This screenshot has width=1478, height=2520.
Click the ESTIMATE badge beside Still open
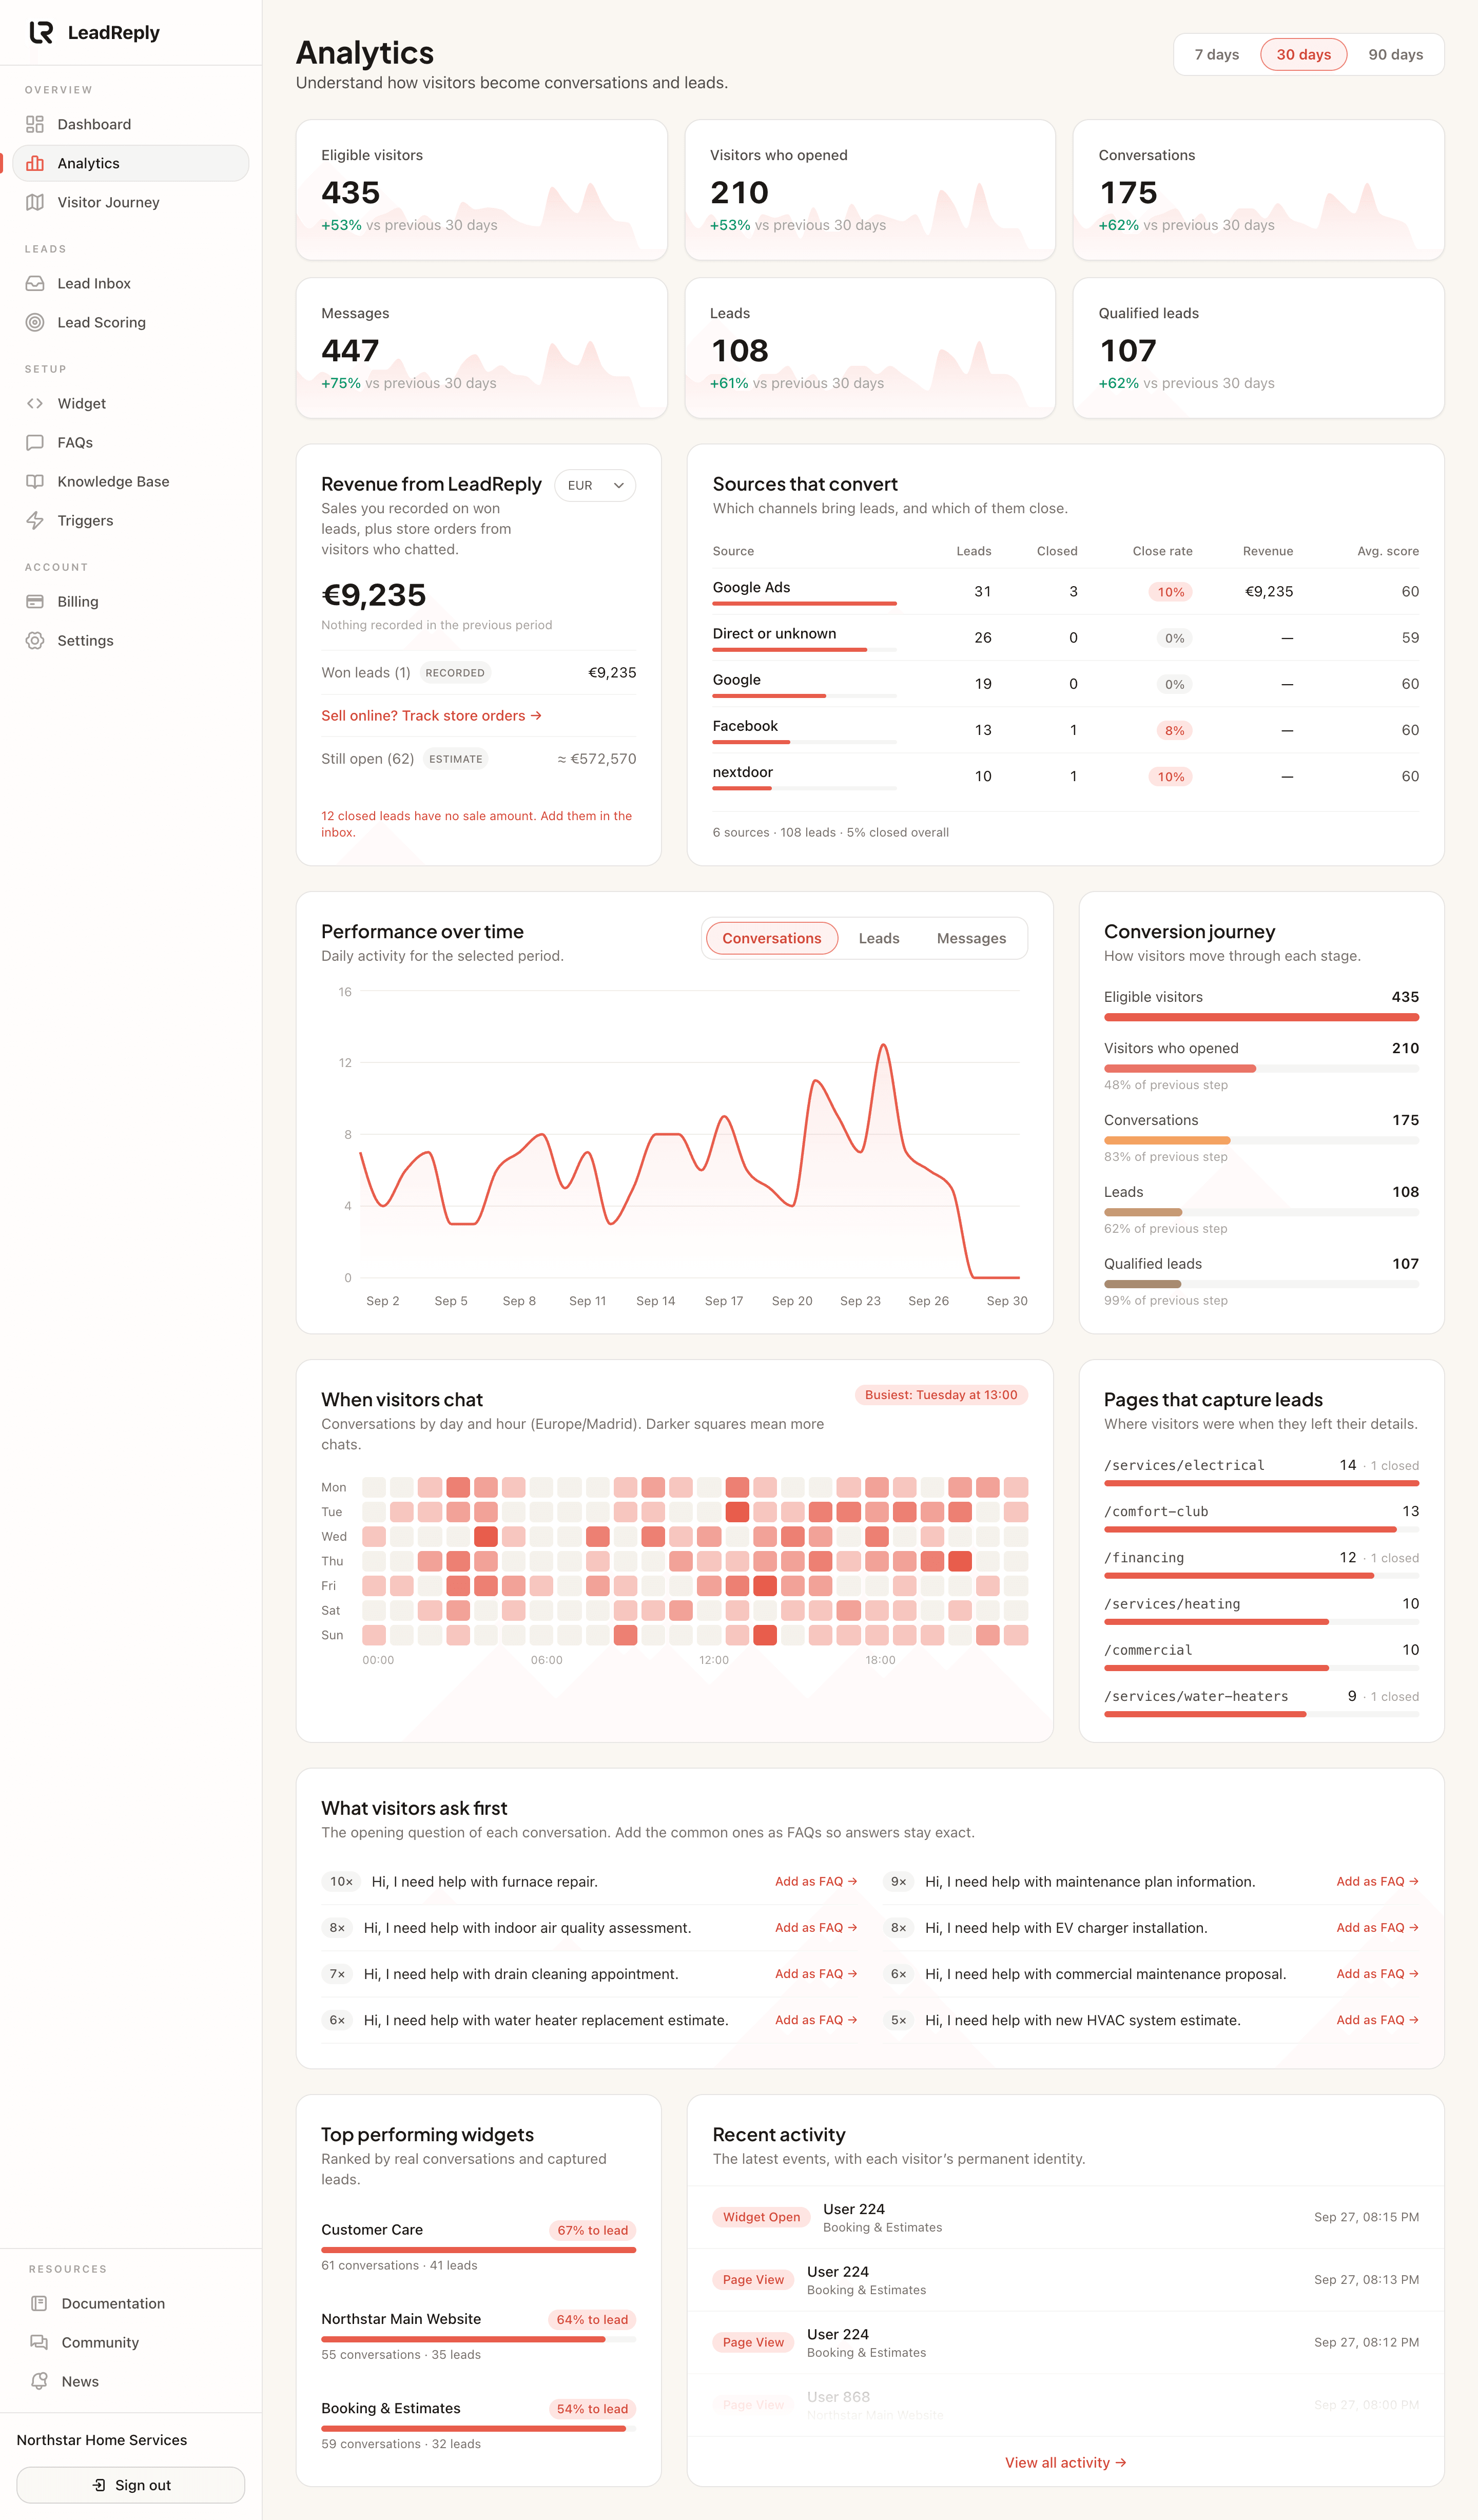pos(456,759)
